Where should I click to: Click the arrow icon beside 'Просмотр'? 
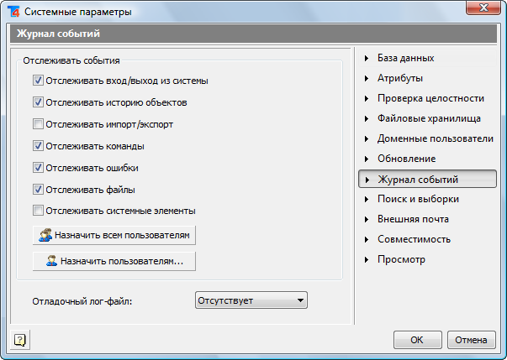[367, 259]
